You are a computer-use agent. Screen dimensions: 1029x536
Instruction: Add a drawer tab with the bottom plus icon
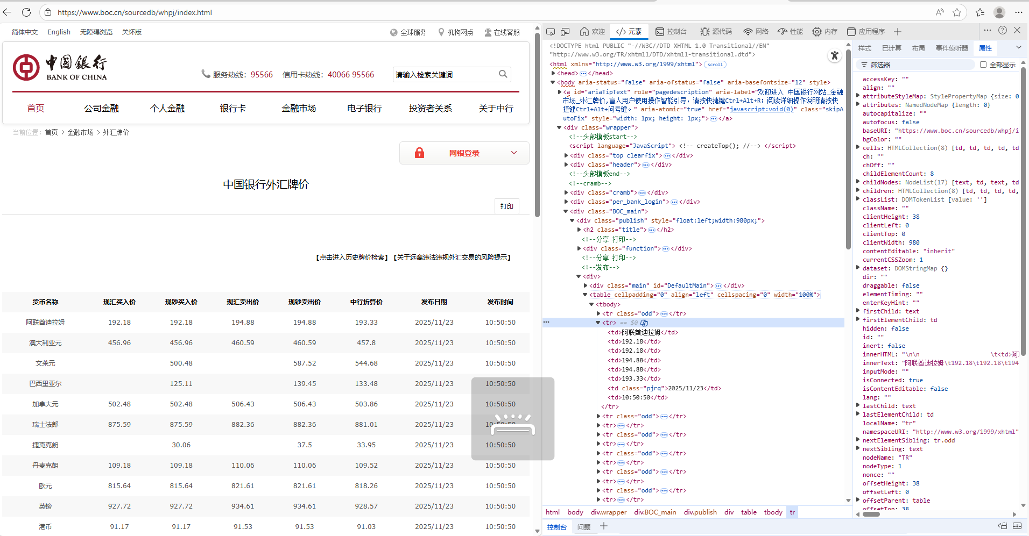tap(604, 526)
